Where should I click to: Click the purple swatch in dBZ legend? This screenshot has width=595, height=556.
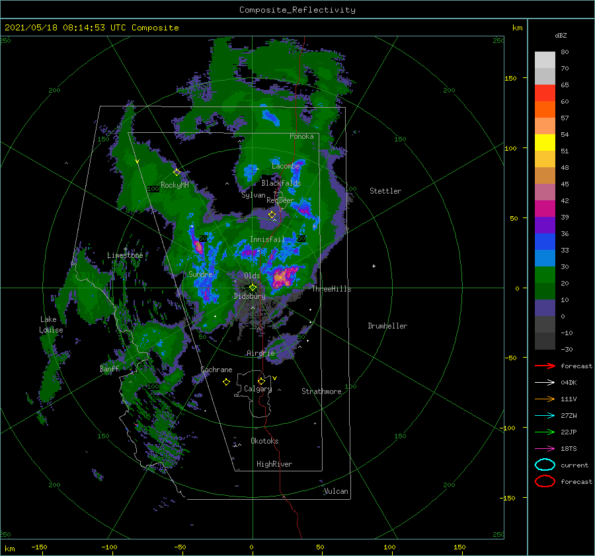point(545,225)
